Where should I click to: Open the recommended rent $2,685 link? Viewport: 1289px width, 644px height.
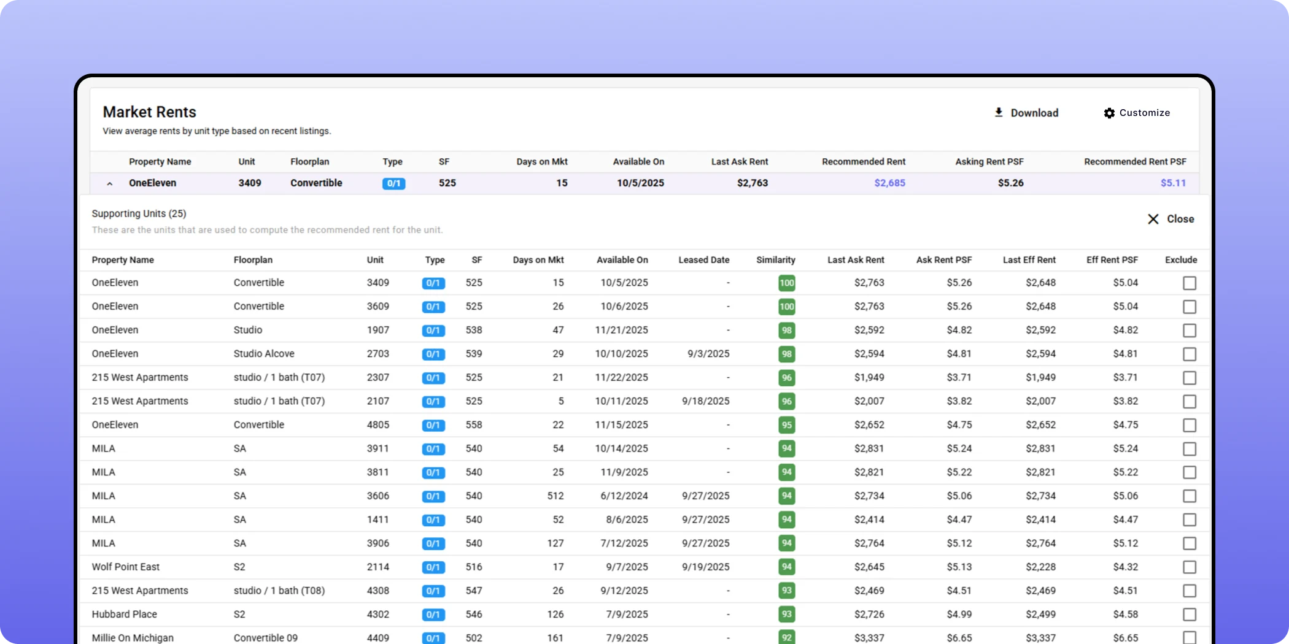tap(889, 183)
